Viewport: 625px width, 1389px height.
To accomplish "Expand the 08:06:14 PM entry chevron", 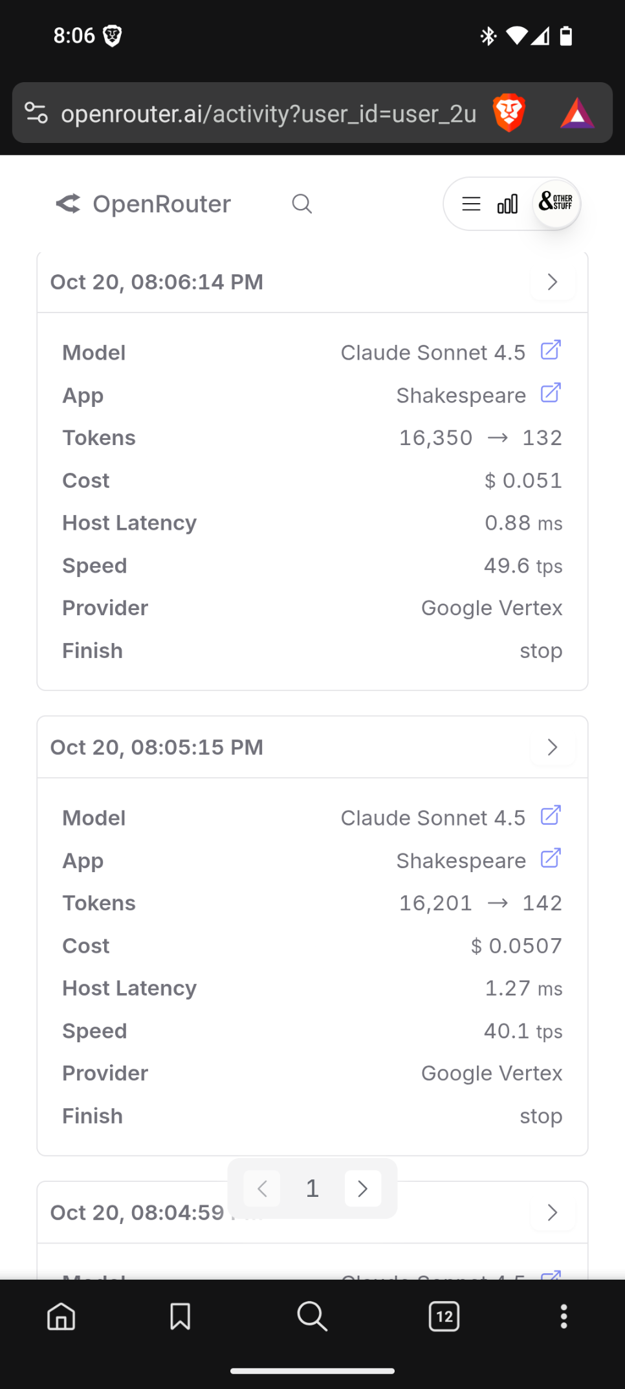I will coord(552,282).
